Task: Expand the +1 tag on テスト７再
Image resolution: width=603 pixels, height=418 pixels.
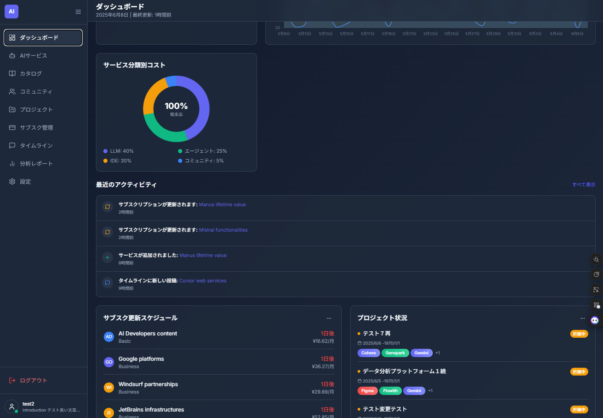Action: point(437,353)
